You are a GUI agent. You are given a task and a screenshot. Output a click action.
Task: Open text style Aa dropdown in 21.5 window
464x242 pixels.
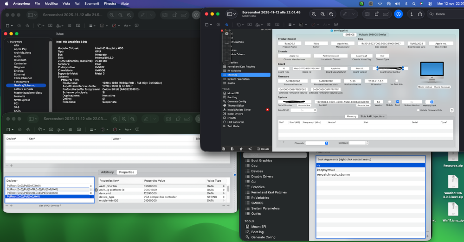tap(127, 26)
